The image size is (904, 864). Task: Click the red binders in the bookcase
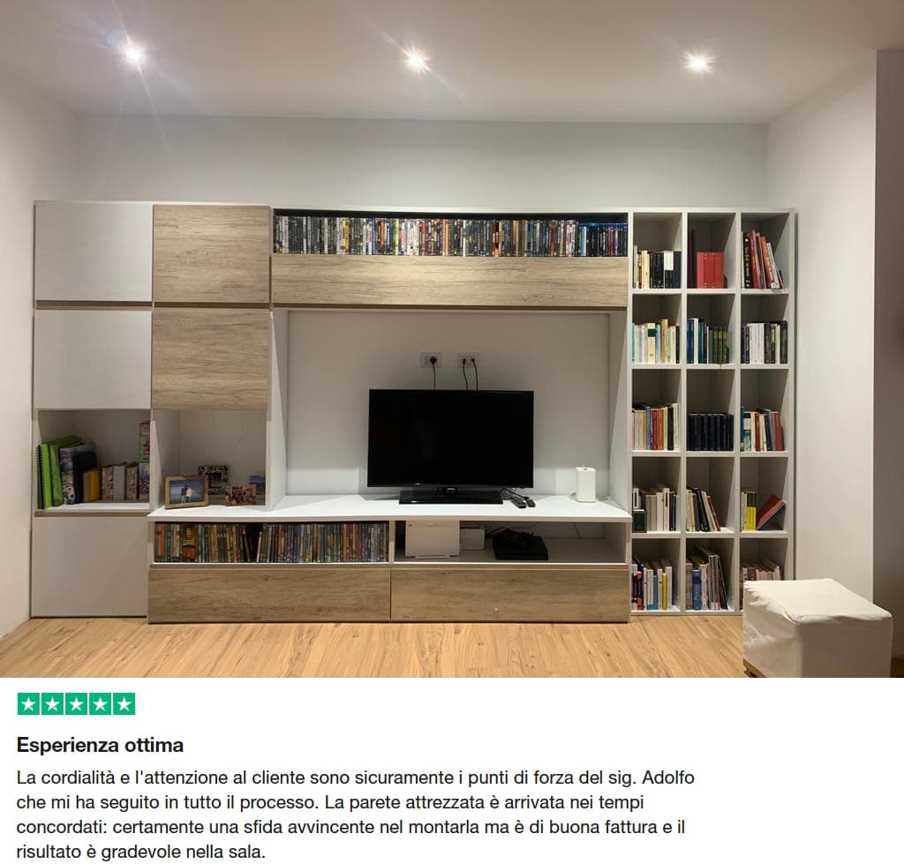(711, 269)
